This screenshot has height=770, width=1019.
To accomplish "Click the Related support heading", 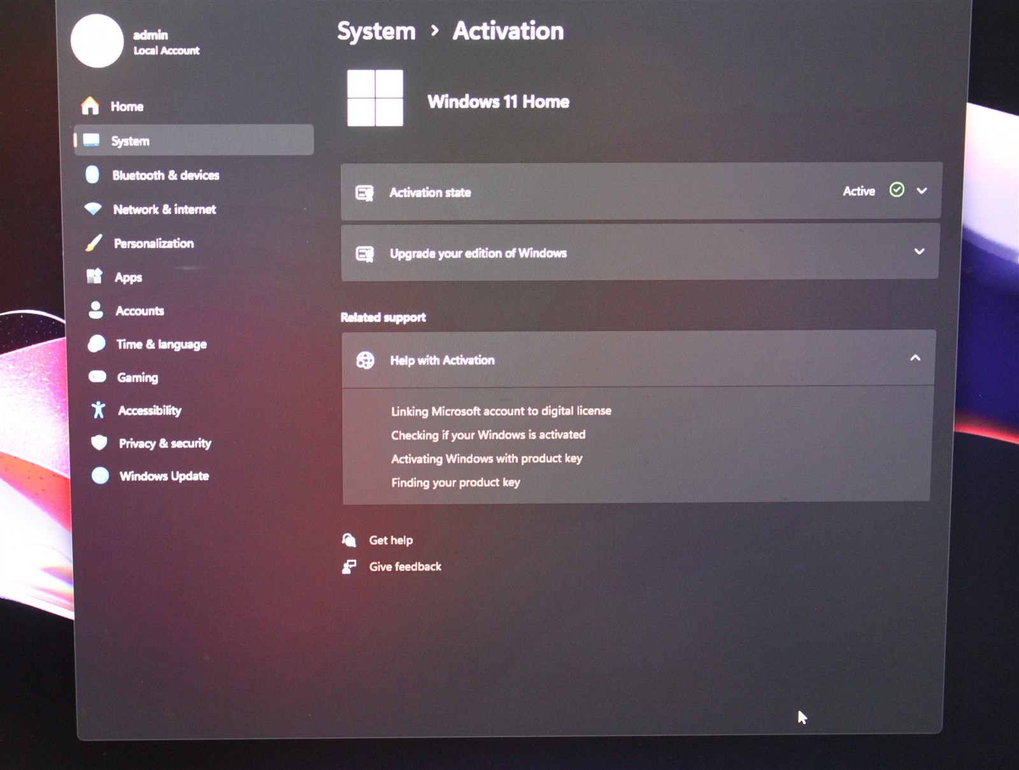I will [383, 317].
